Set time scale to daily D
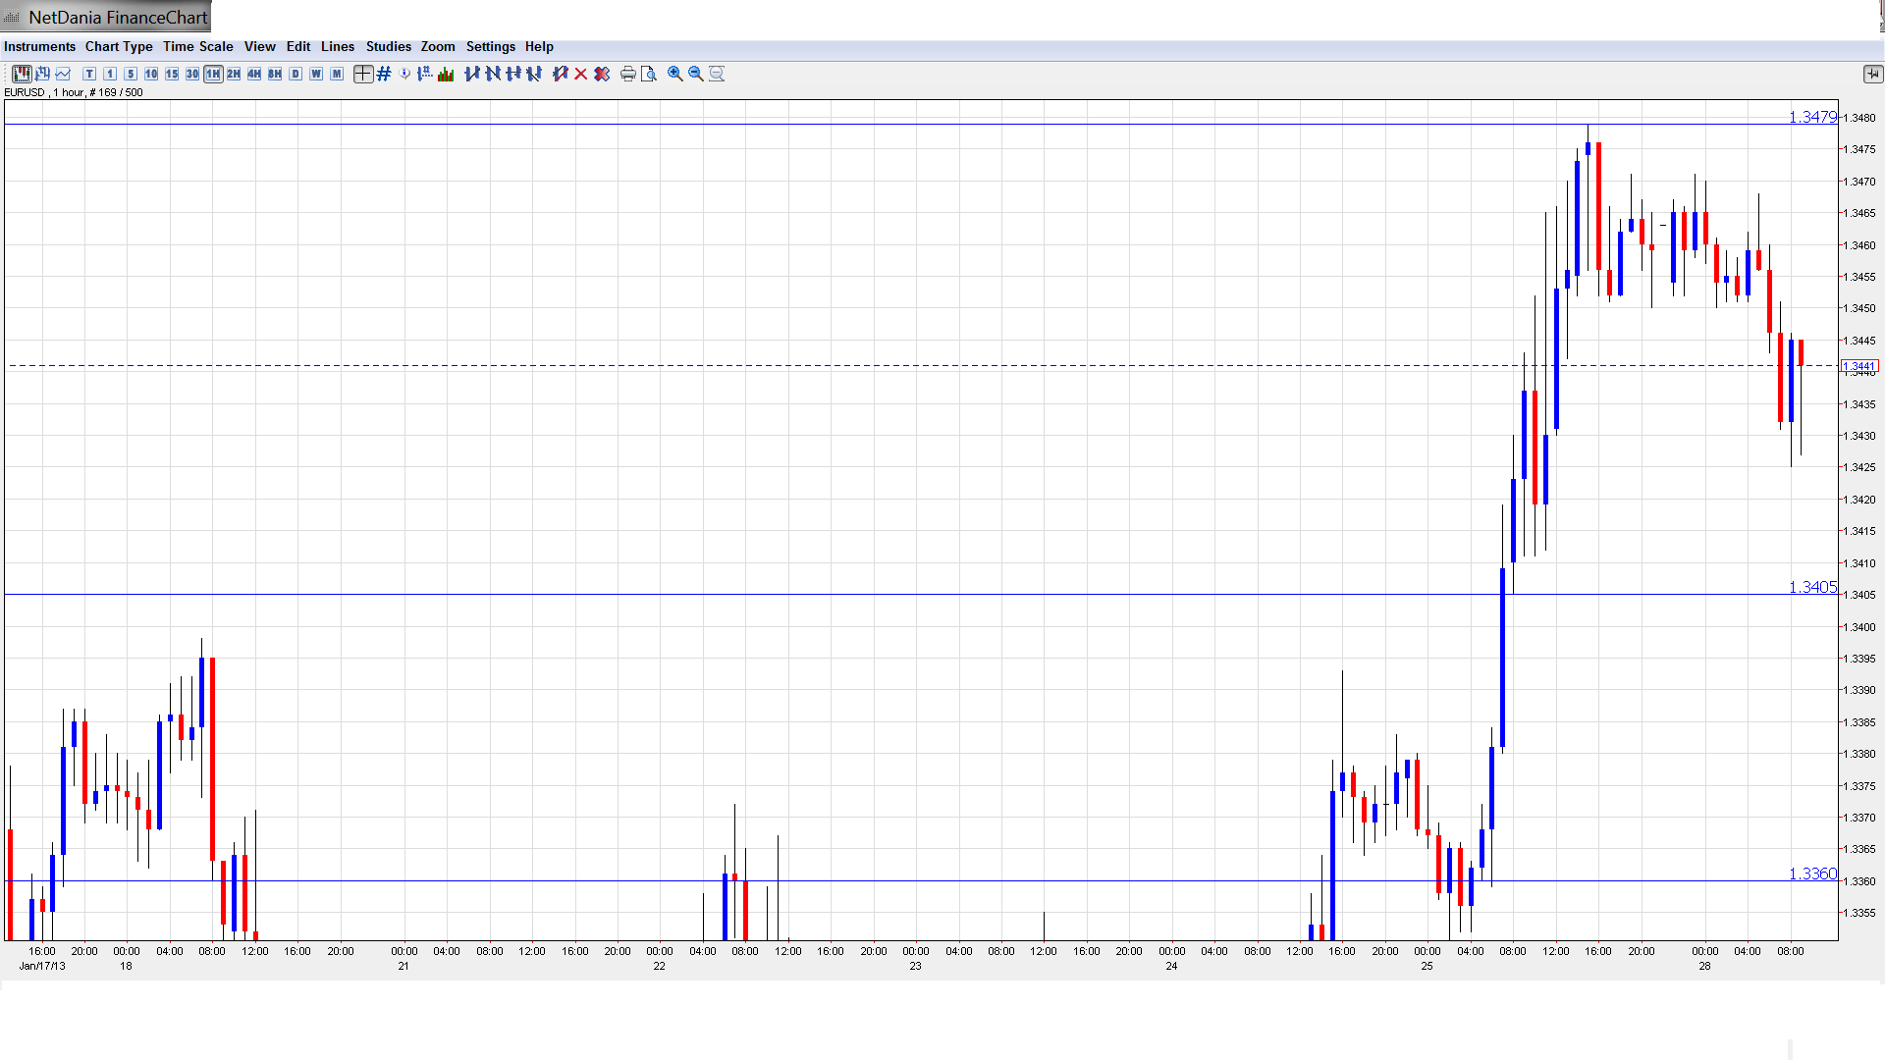This screenshot has width=1885, height=1060. click(296, 74)
